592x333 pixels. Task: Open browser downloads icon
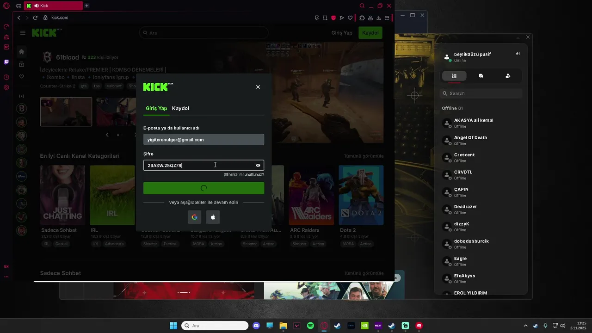[x=379, y=18]
